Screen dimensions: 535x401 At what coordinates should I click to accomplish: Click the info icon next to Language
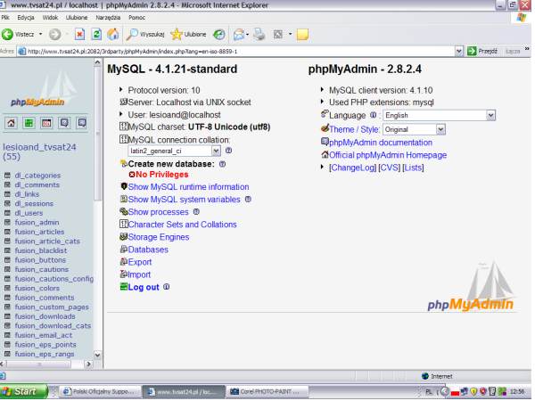click(x=374, y=115)
